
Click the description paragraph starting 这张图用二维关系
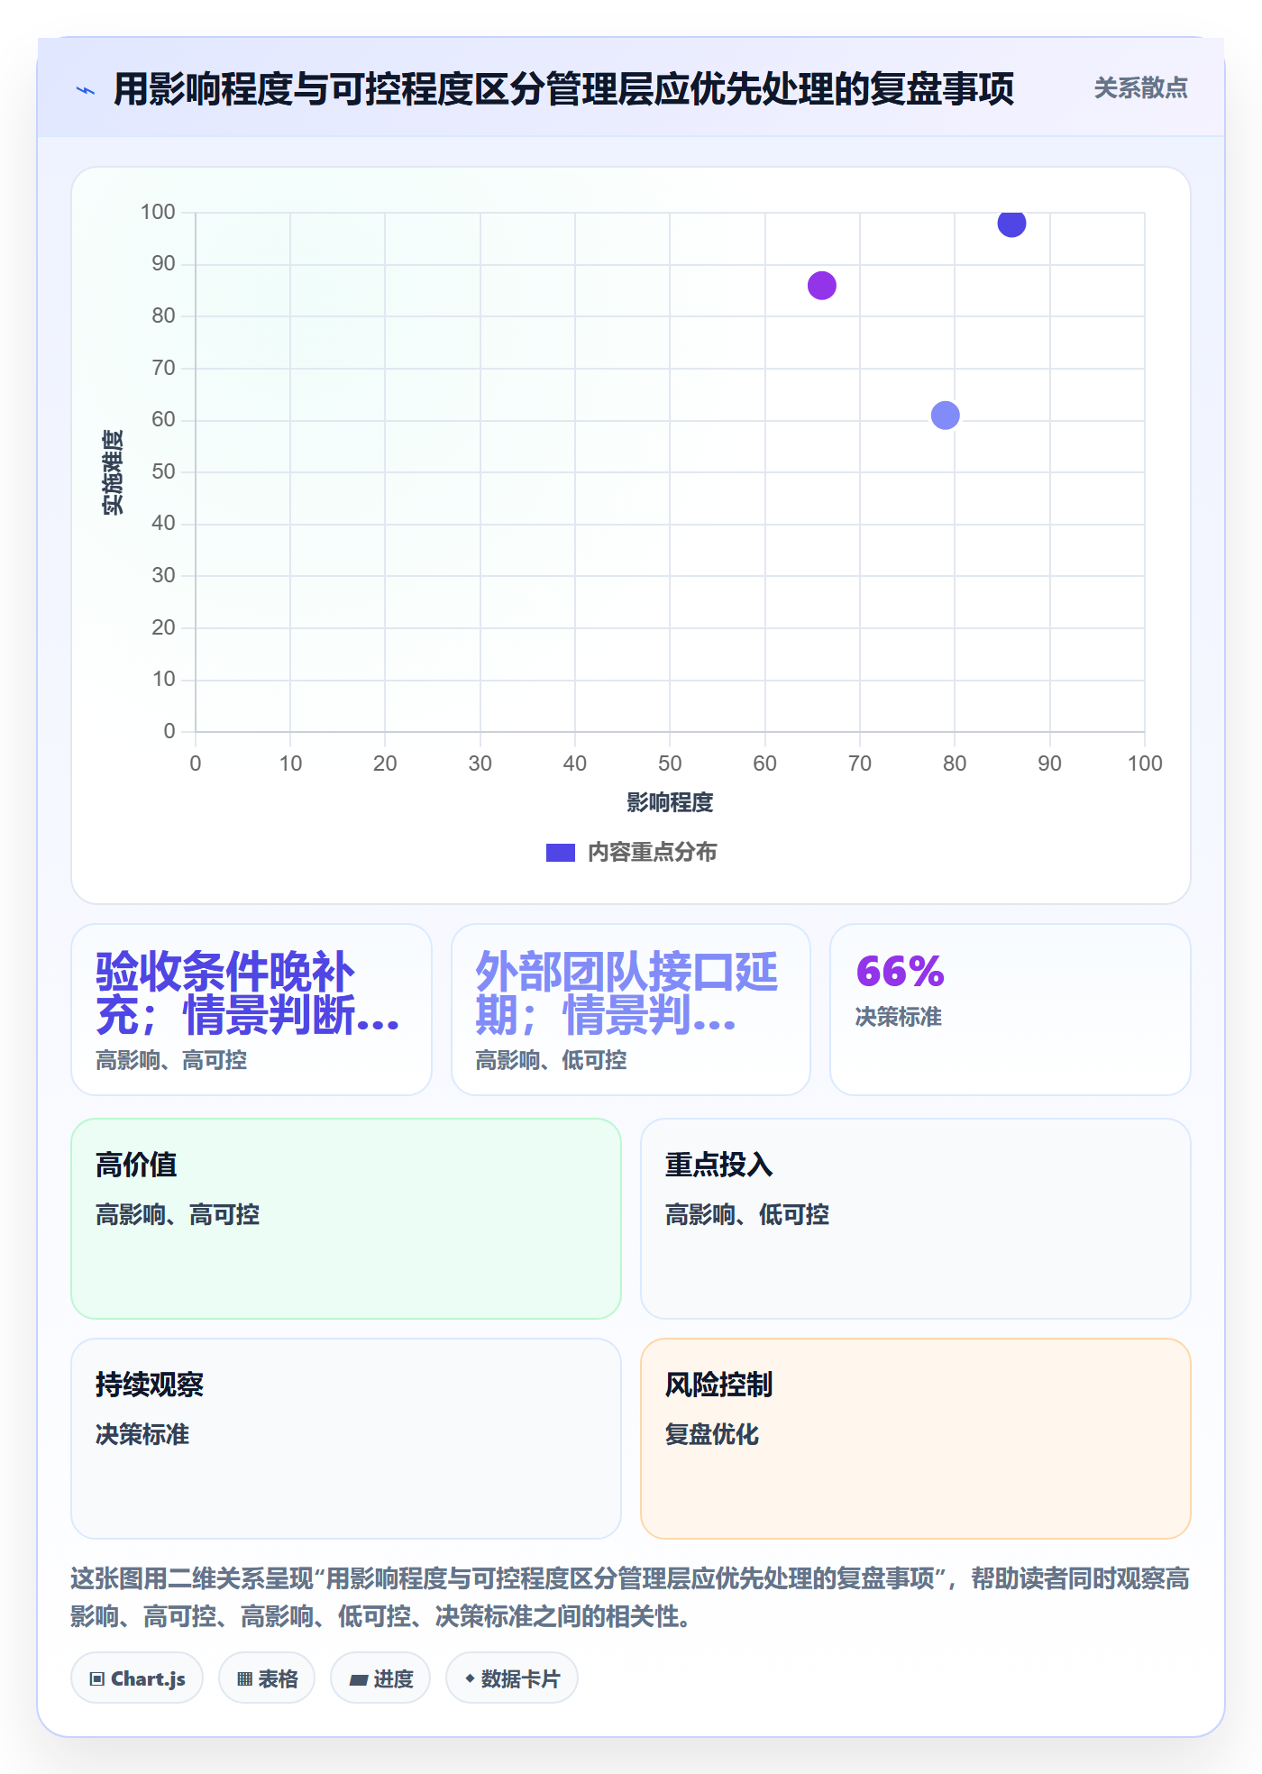pyautogui.click(x=630, y=1597)
